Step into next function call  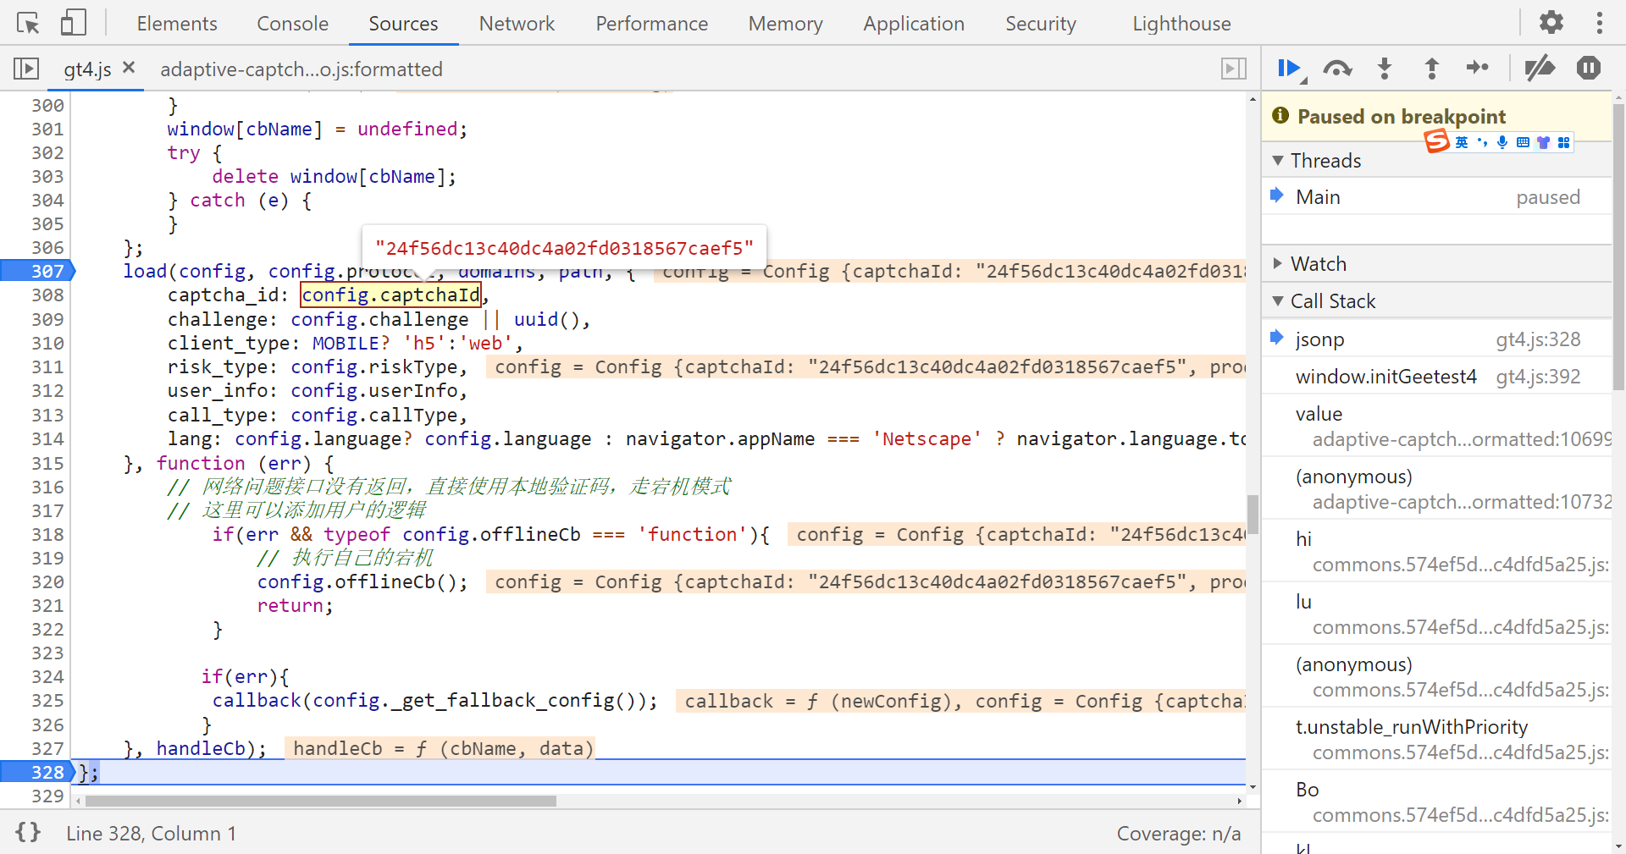(1385, 69)
